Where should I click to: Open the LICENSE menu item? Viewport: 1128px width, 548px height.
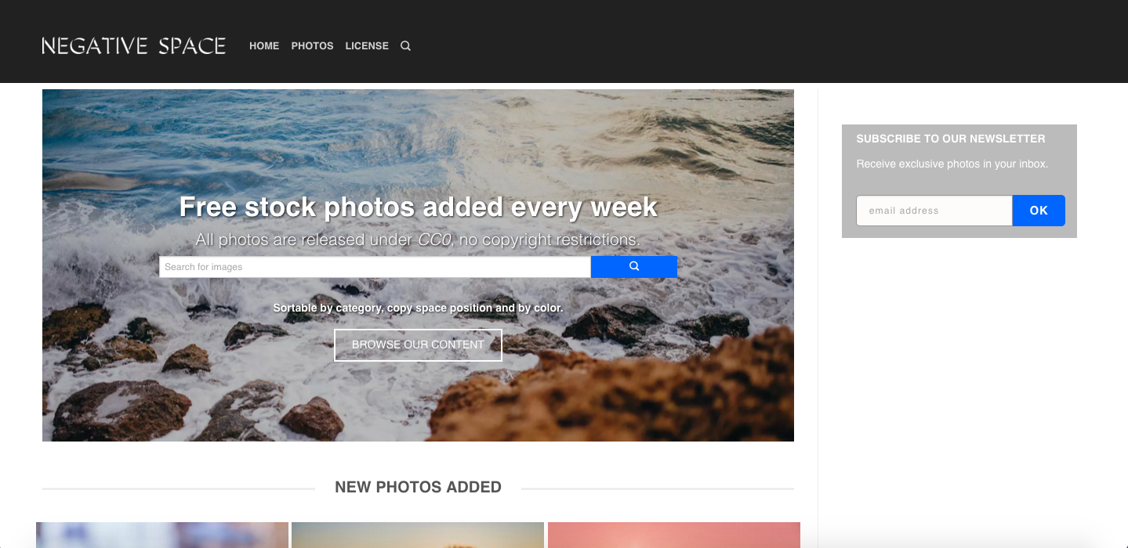[367, 46]
